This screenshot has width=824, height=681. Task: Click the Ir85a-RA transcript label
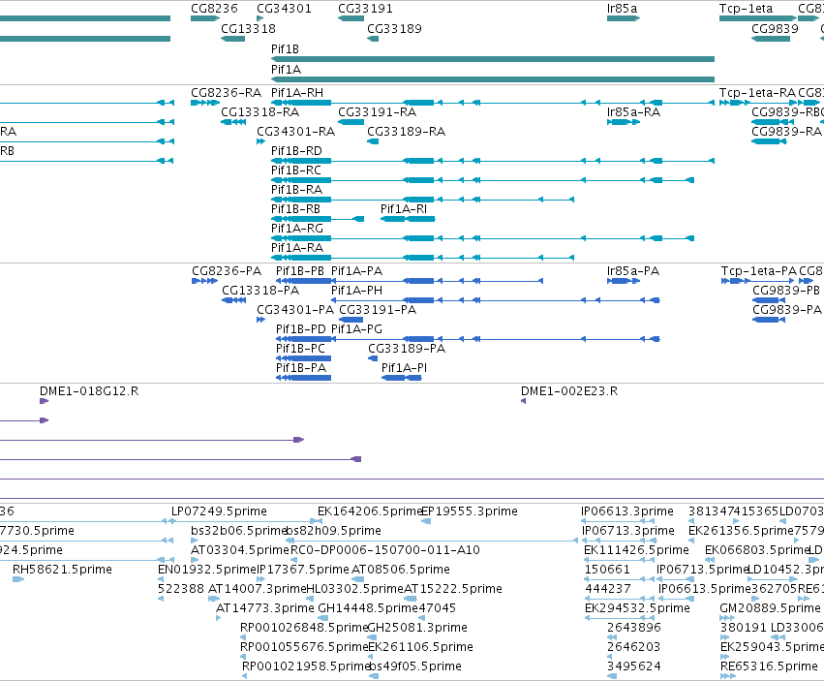pos(633,112)
